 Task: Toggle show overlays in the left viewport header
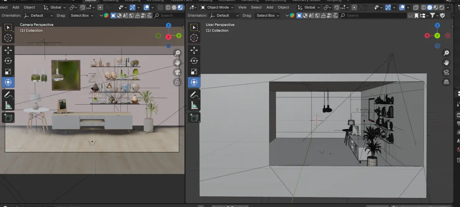pyautogui.click(x=147, y=7)
